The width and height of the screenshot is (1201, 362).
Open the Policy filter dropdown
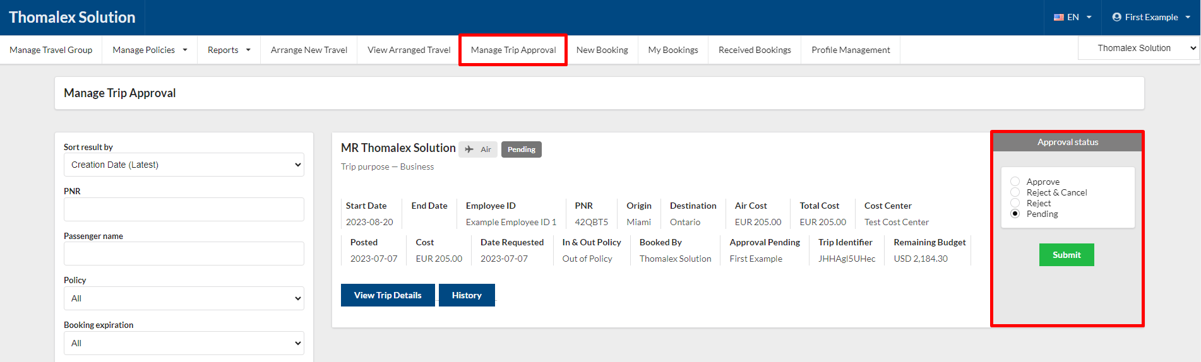click(184, 298)
